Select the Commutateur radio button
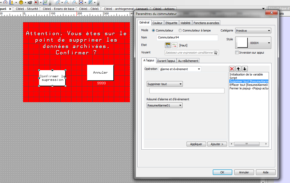This screenshot has height=183, width=290. pos(153,30)
